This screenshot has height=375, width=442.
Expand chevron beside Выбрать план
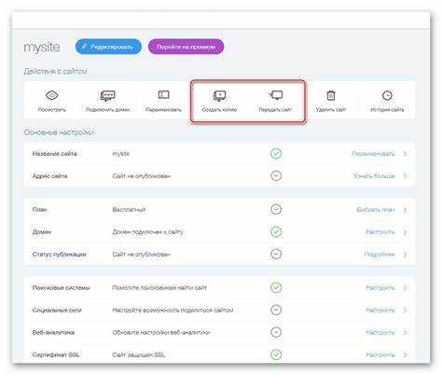pos(405,210)
